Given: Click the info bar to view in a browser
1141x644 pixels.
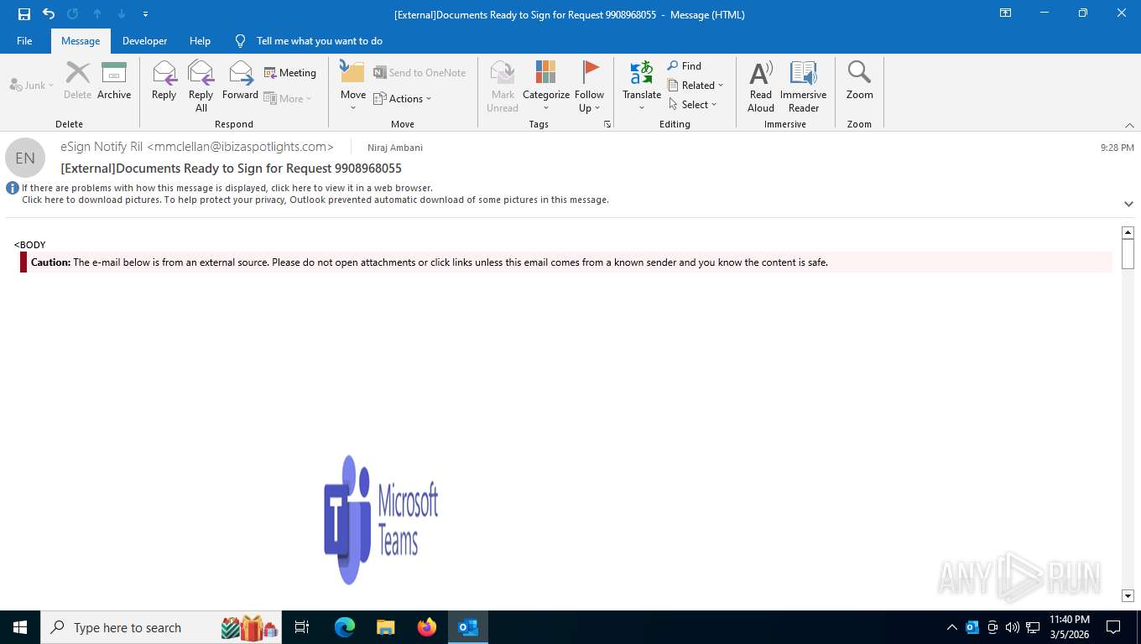Looking at the screenshot, I should point(227,188).
